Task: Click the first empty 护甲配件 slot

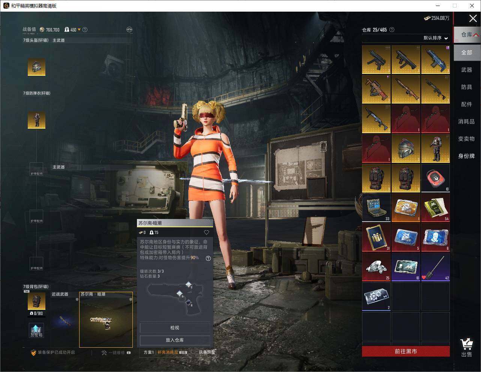Action: pyautogui.click(x=36, y=169)
